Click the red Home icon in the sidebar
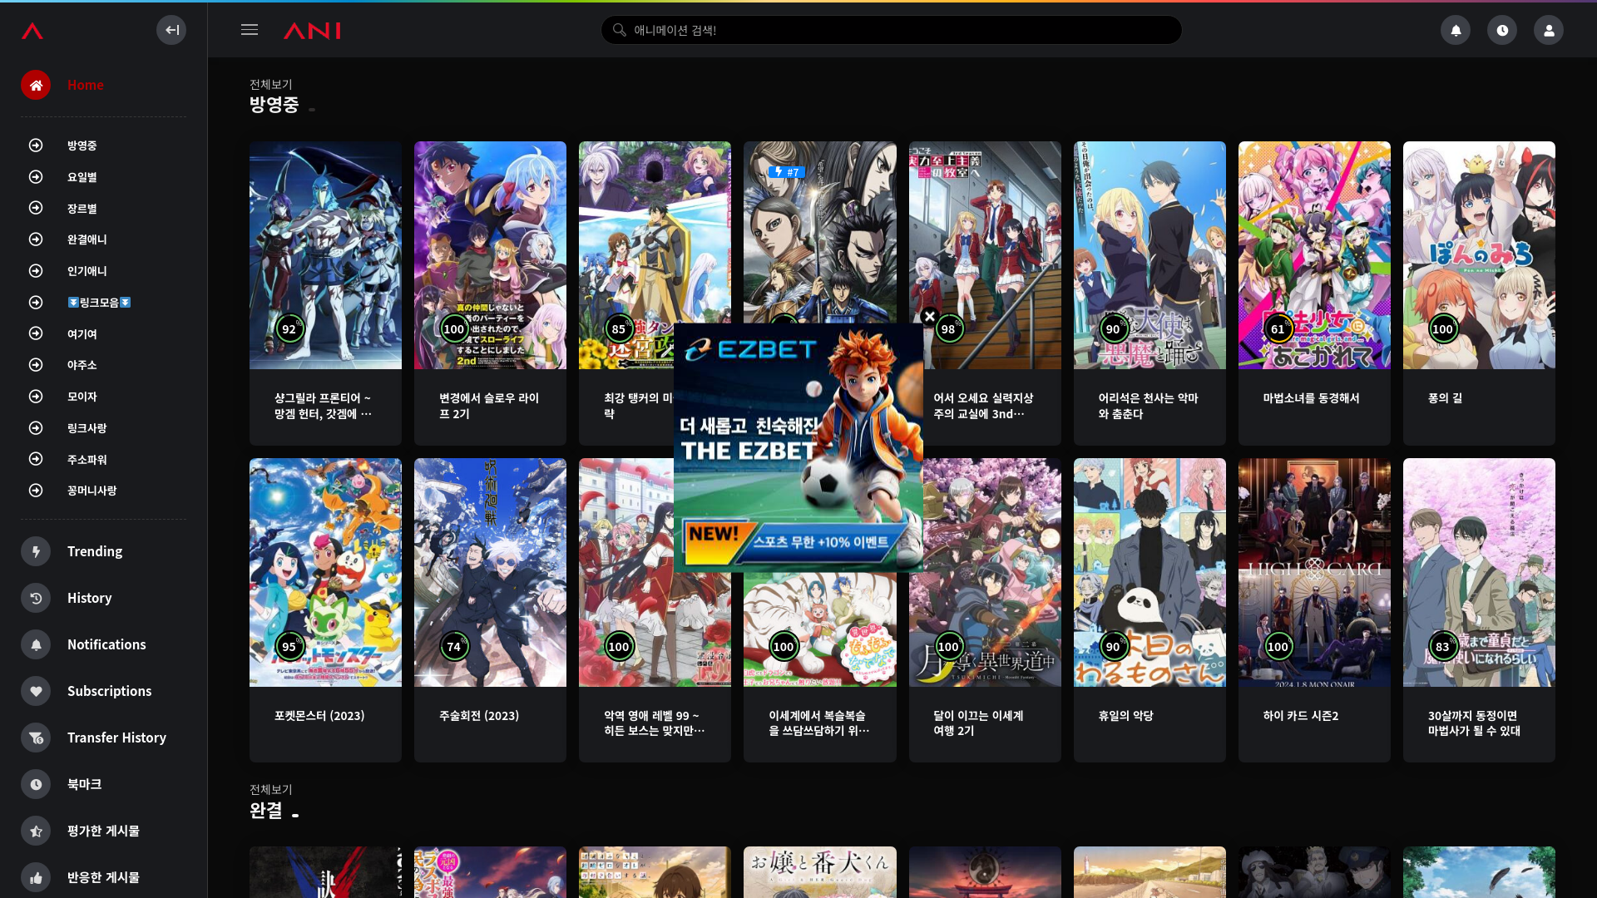 click(x=36, y=85)
